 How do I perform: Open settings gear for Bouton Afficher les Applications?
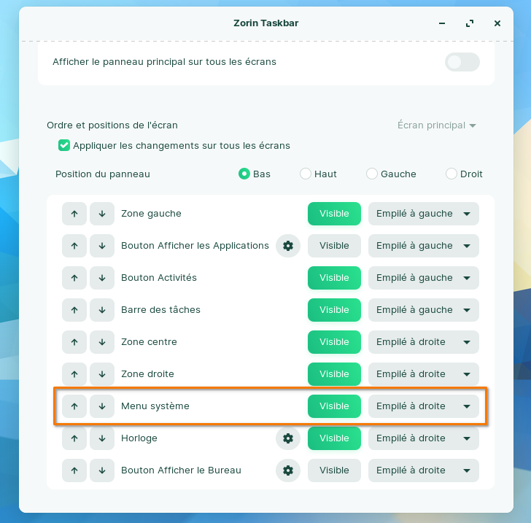[x=288, y=246]
